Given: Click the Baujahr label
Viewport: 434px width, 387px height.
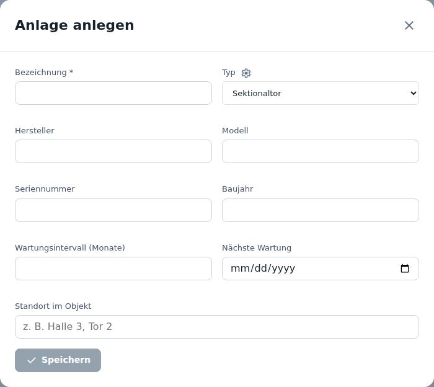Looking at the screenshot, I should point(237,189).
